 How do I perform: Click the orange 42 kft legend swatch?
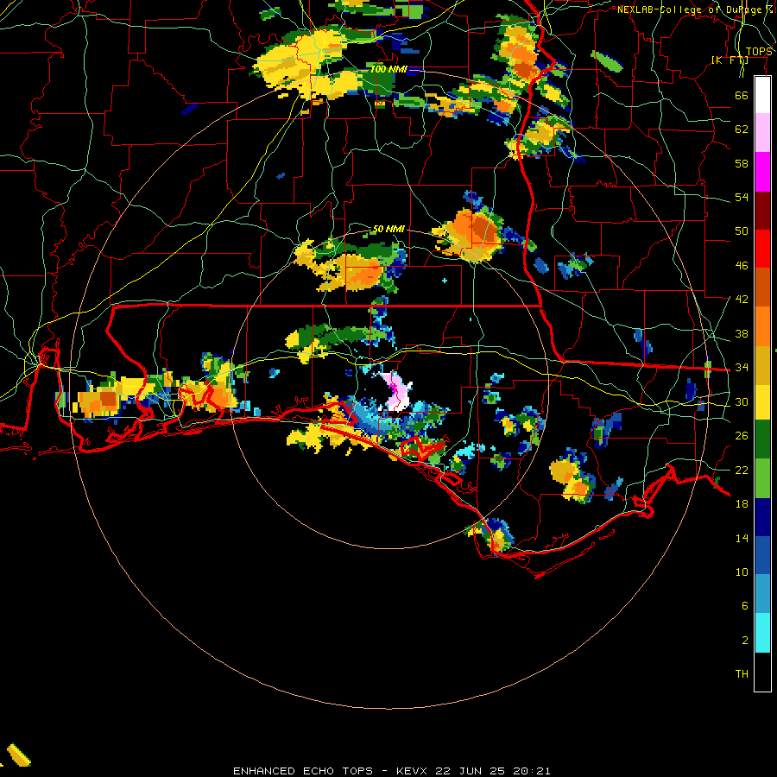point(762,325)
